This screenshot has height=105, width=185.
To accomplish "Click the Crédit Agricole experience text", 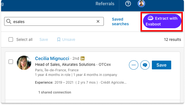I will click(113, 83).
